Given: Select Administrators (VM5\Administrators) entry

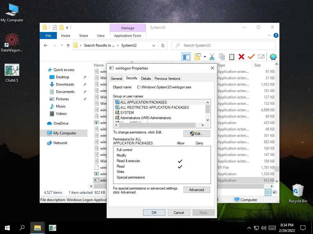Looking at the screenshot, I should coord(146,118).
